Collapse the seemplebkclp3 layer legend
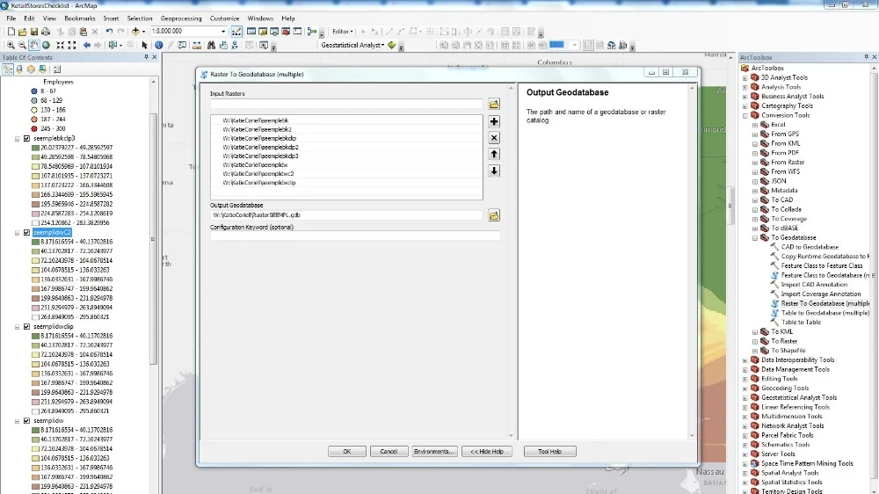The height and width of the screenshot is (494, 879). click(17, 139)
